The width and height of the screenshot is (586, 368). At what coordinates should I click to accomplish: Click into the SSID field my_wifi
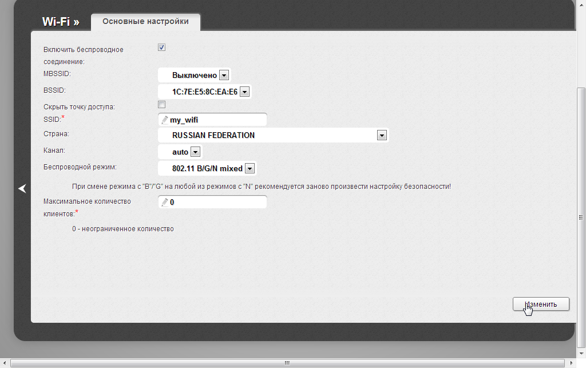[x=212, y=120]
